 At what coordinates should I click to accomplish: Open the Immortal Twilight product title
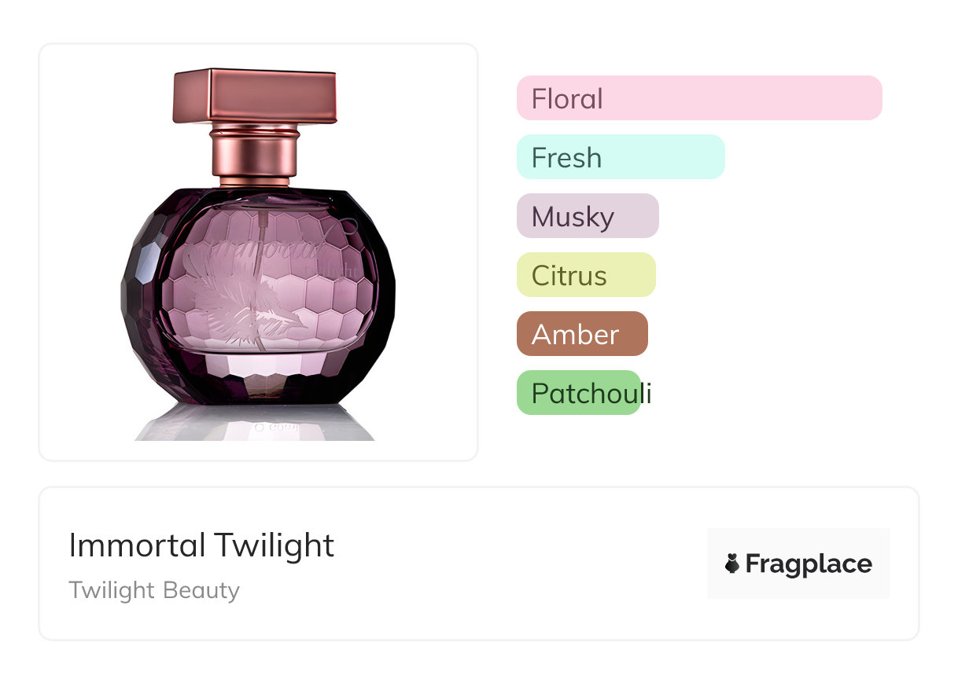pyautogui.click(x=201, y=545)
